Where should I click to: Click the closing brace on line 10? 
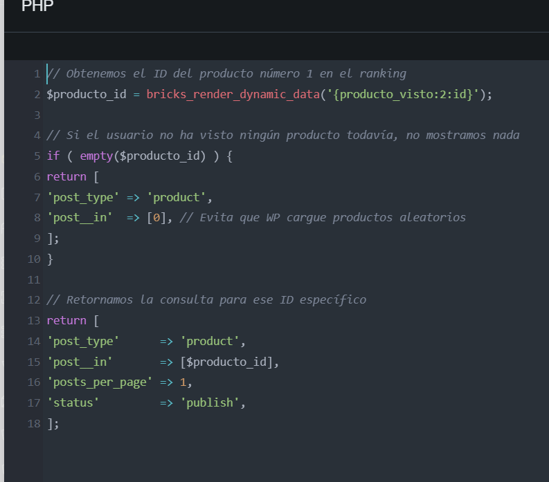50,259
